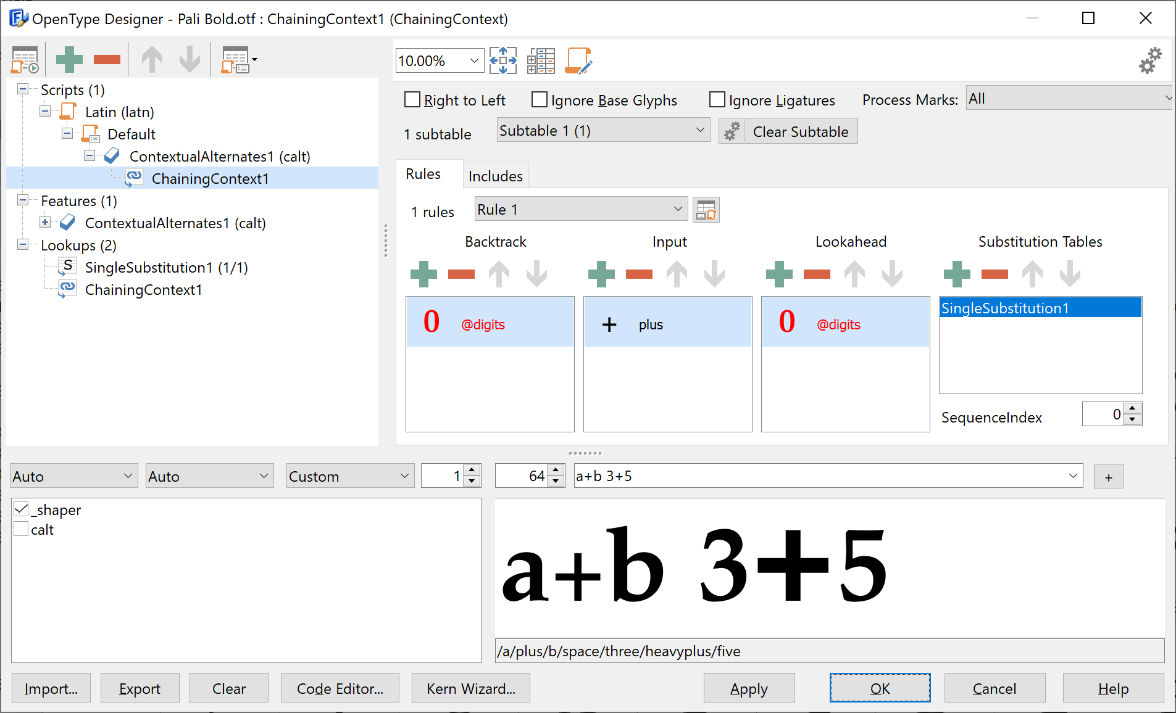Click the small + button beside preview text
This screenshot has height=713, width=1176.
point(1108,477)
